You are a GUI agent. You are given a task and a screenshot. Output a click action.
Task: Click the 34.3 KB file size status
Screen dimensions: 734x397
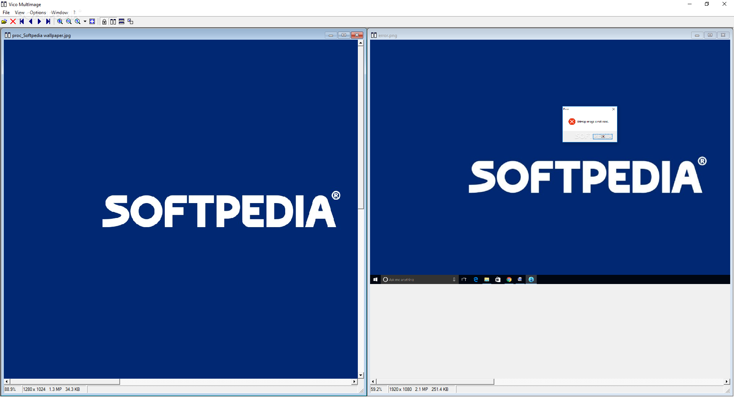(73, 389)
